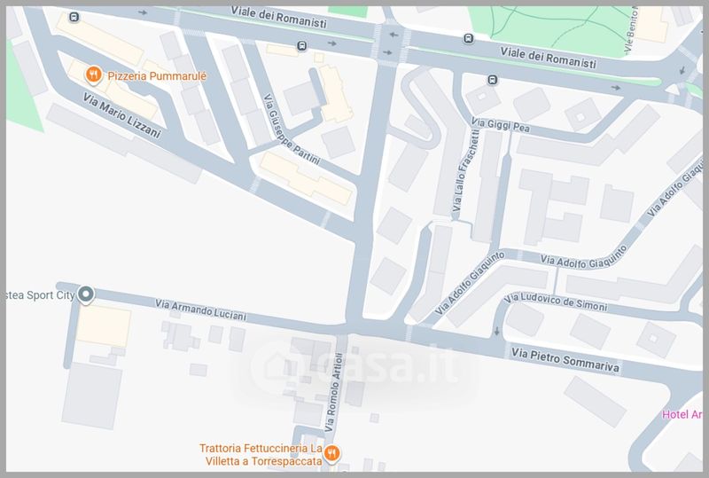This screenshot has height=478, width=709.
Task: Click the Via Lallo Fraschetti street label
Action: (466, 170)
